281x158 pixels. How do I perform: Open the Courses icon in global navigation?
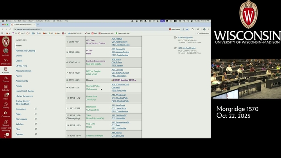click(5, 69)
